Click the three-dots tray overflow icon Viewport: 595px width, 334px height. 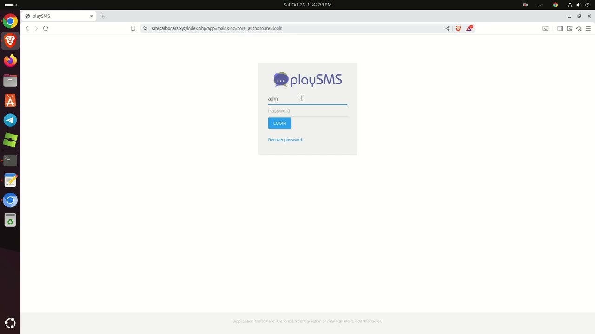(x=540, y=5)
